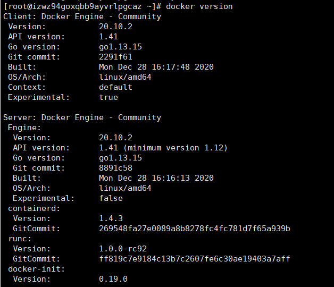
Task: Click the runc version 1.0.0-rc92
Action: pyautogui.click(x=123, y=249)
